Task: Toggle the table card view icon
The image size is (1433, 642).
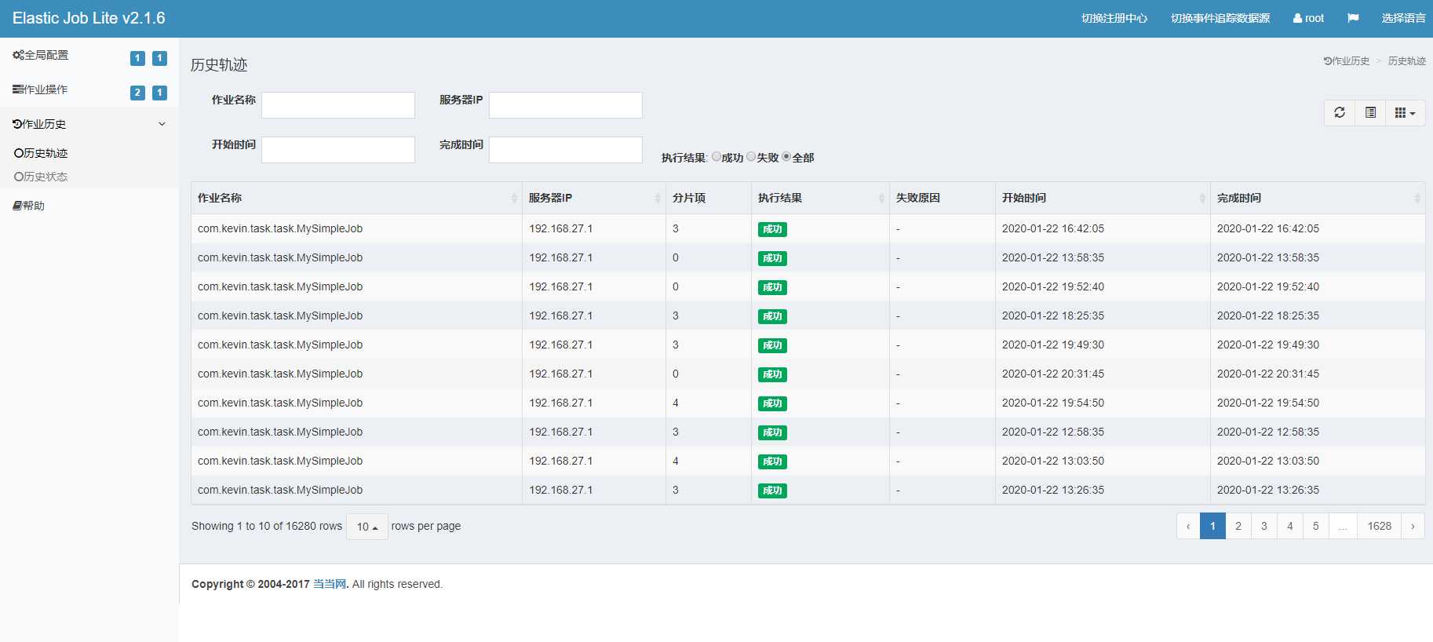Action: point(1370,113)
